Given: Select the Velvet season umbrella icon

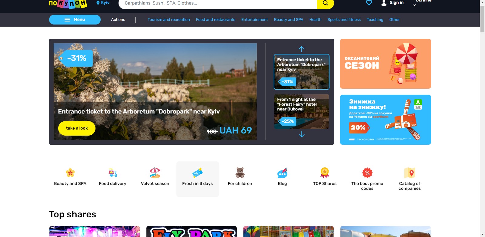Looking at the screenshot, I should coord(155,173).
